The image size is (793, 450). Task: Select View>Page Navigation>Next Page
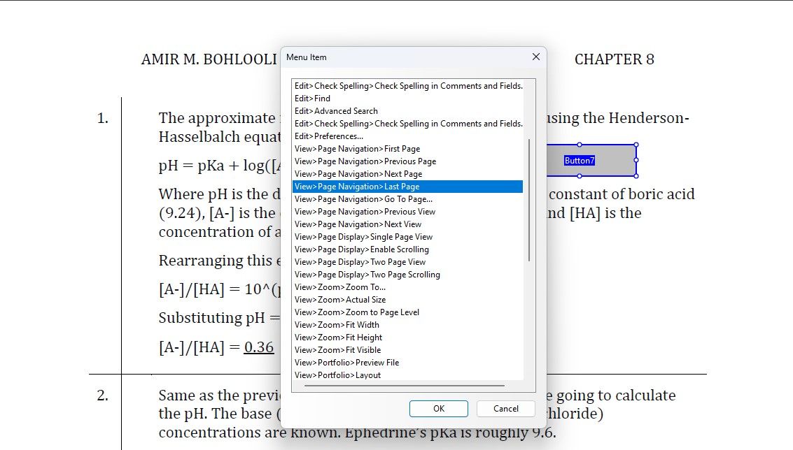407,174
